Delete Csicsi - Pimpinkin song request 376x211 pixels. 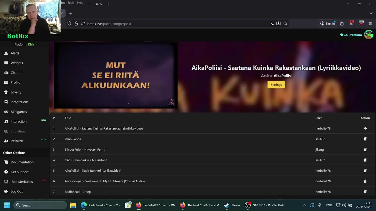(365, 160)
